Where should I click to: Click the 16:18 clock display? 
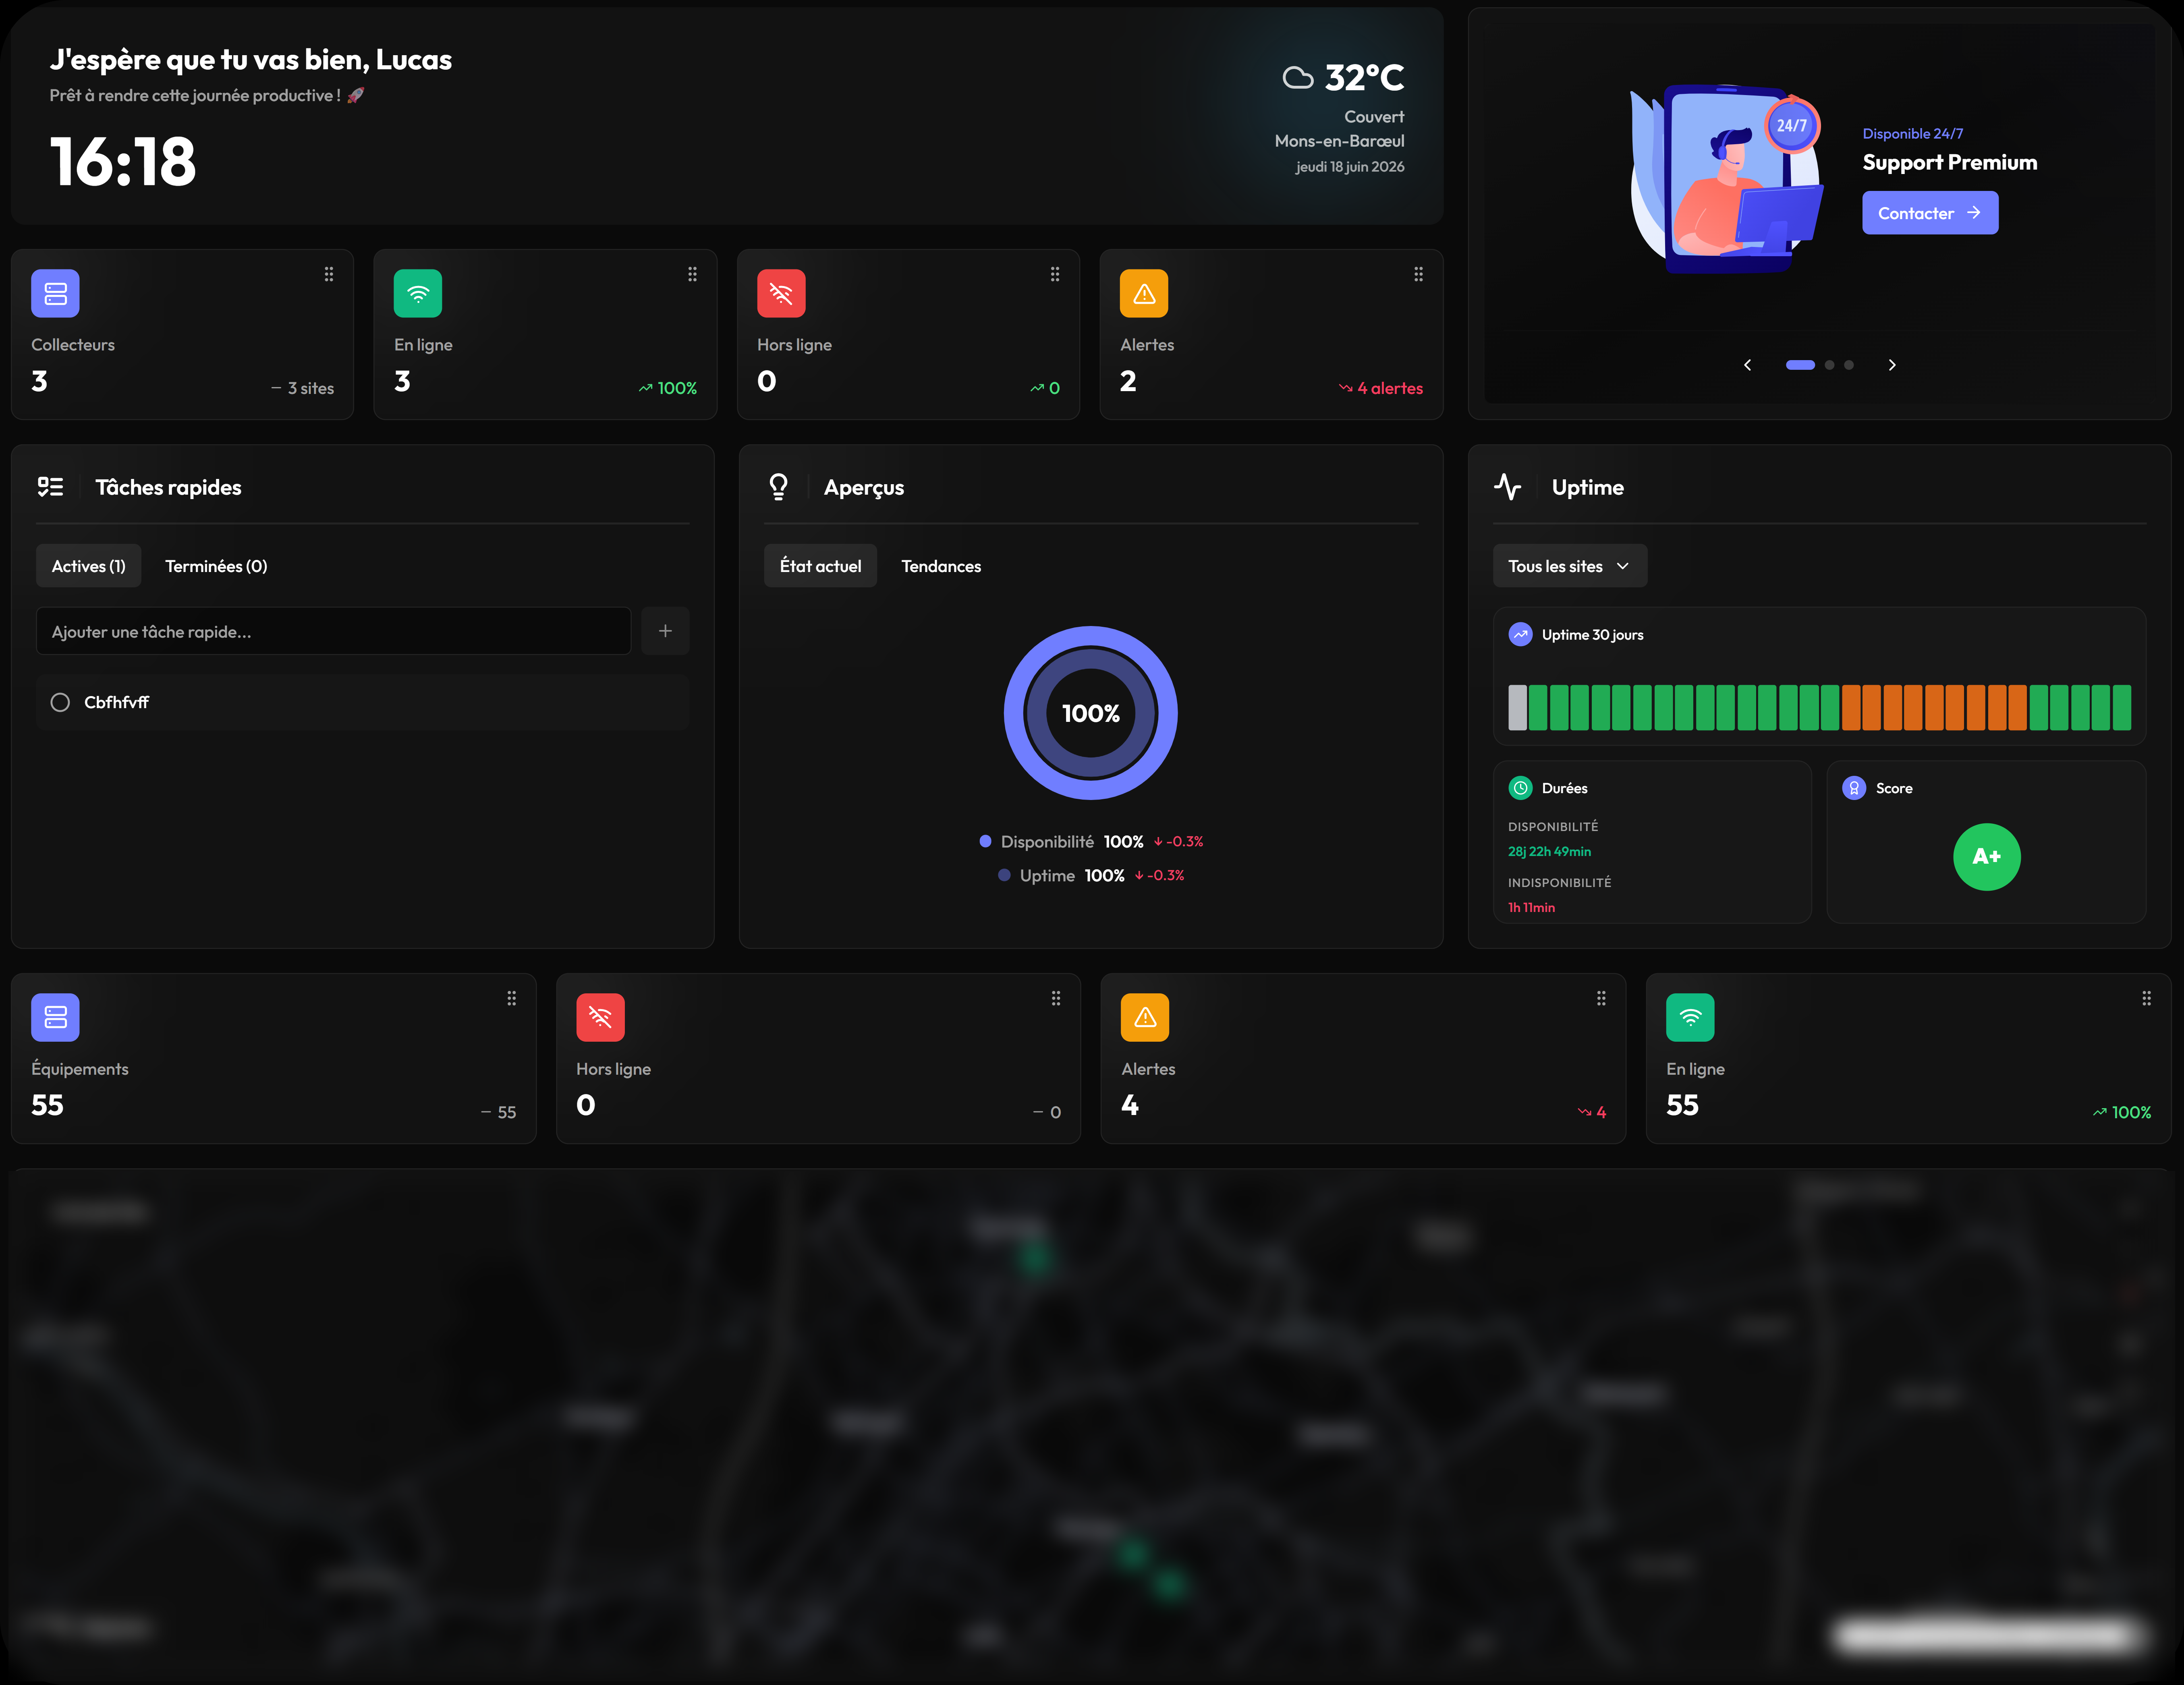[x=123, y=161]
